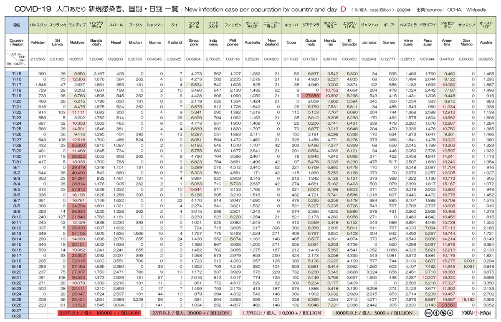501x322 pixels.
Task: Click the 8/1 date row label
Action: click(16, 167)
